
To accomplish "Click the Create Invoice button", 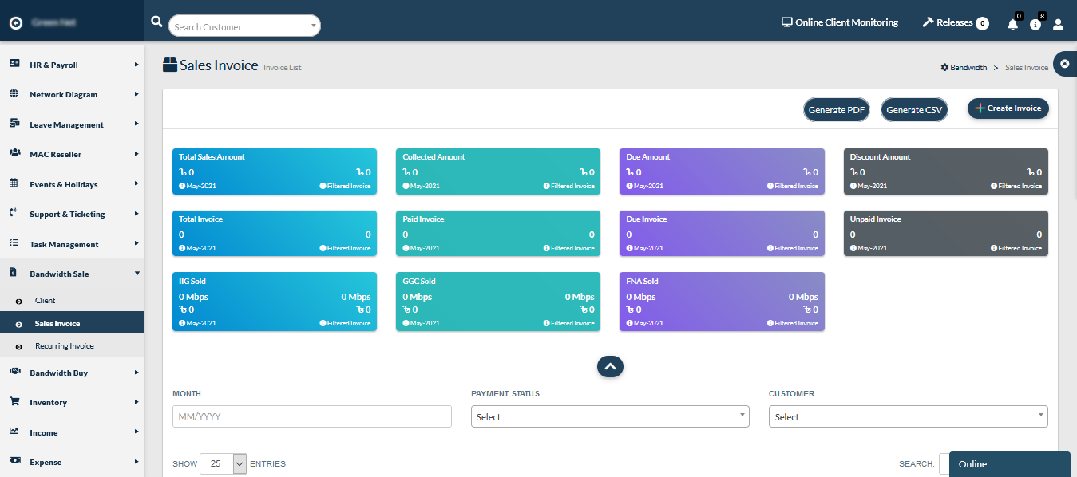I will pyautogui.click(x=1008, y=108).
